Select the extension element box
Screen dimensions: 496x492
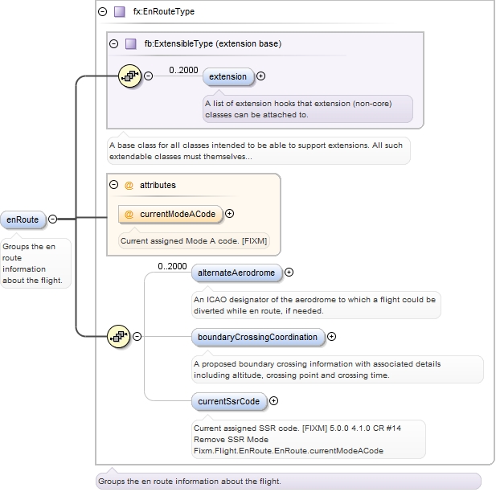228,76
